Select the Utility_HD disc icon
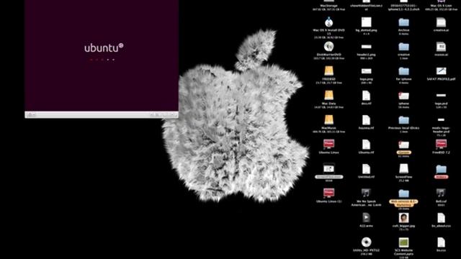The width and height of the screenshot is (461, 259). (x=367, y=242)
